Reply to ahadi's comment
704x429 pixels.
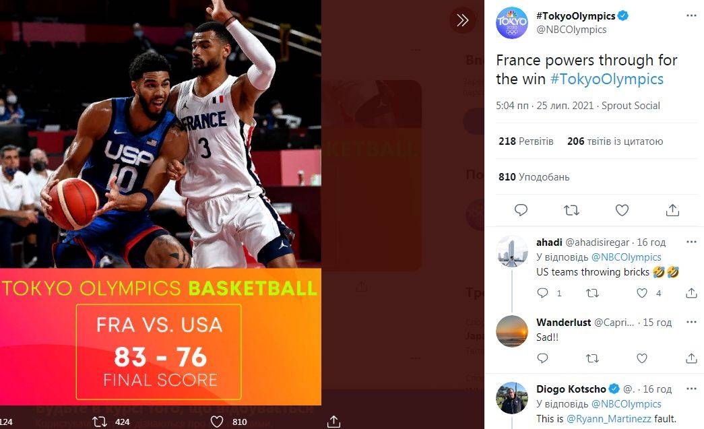point(542,293)
